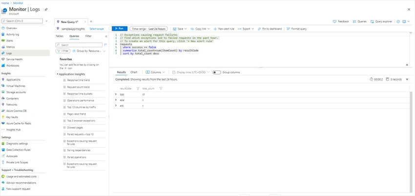Open the Overview icon in sidebar
The image size is (415, 196).
click(3, 28)
